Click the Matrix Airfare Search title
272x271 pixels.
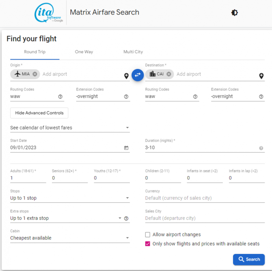click(x=104, y=12)
